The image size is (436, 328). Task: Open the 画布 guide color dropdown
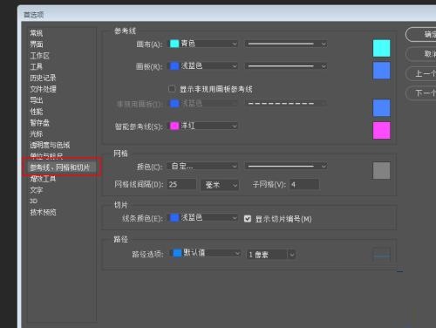tap(203, 44)
